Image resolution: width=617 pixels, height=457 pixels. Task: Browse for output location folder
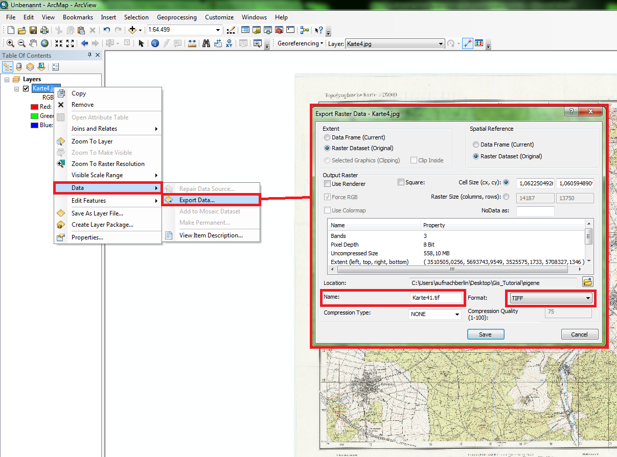[587, 282]
